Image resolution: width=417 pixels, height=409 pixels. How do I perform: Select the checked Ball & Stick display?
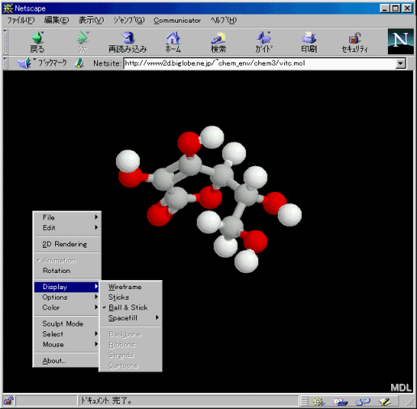click(131, 308)
